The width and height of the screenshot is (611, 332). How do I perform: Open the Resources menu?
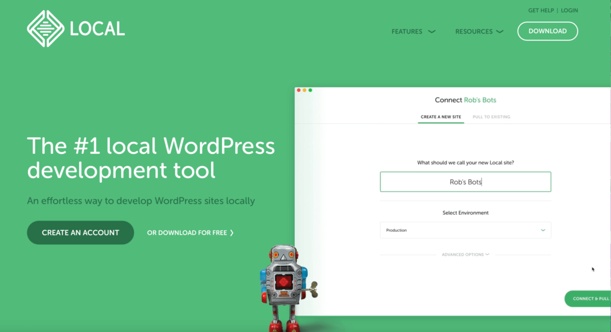pos(474,32)
